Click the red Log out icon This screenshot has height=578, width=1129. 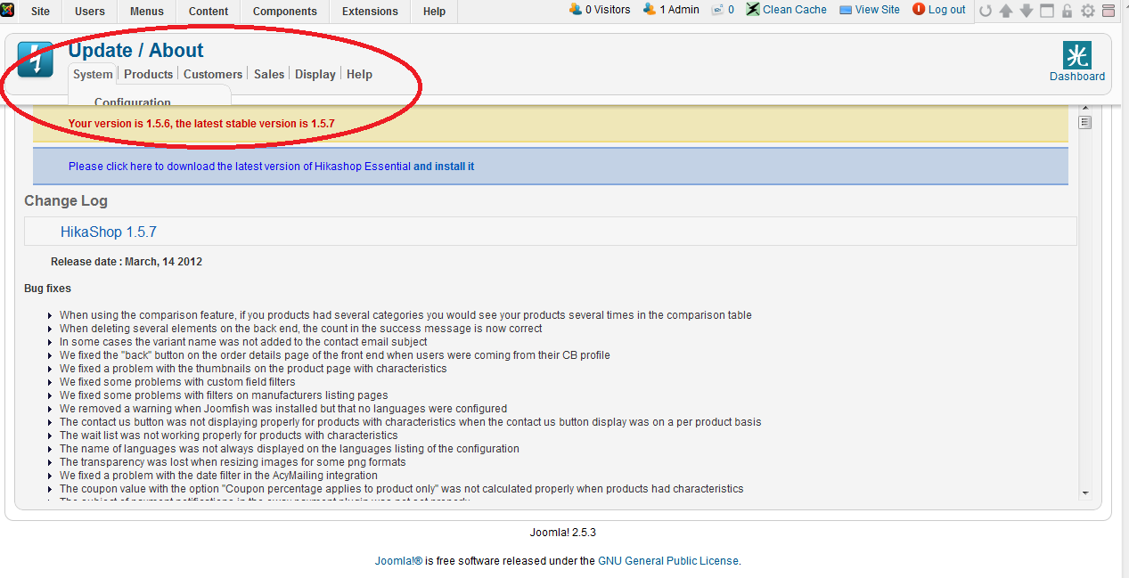[x=918, y=9]
